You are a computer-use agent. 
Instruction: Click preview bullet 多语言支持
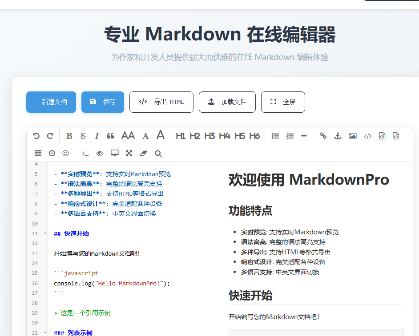(280, 272)
